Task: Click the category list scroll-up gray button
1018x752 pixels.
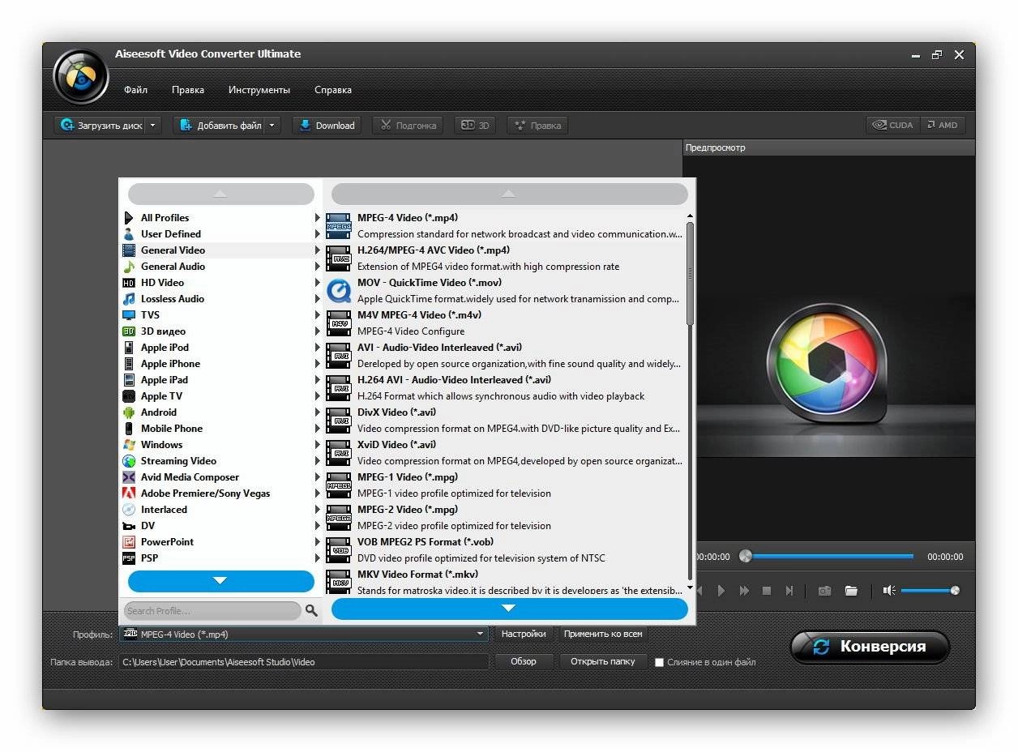Action: tap(220, 194)
